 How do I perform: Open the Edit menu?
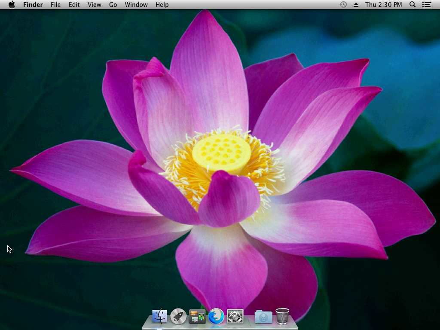[x=74, y=5]
